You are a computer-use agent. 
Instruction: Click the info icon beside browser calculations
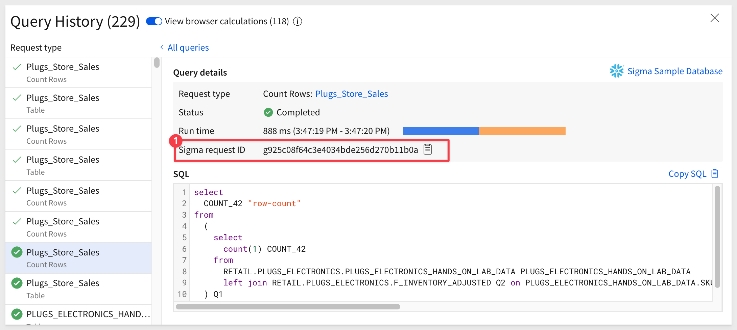pyautogui.click(x=298, y=22)
